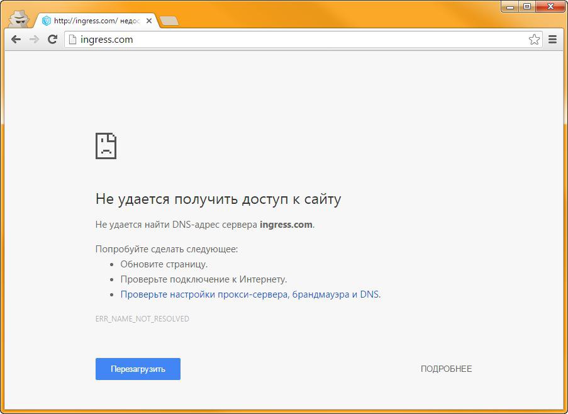
Task: Click the ERR_NAME_NOT_RESOLVED error code
Action: [142, 319]
